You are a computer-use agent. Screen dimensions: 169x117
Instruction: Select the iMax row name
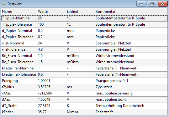point(6,99)
